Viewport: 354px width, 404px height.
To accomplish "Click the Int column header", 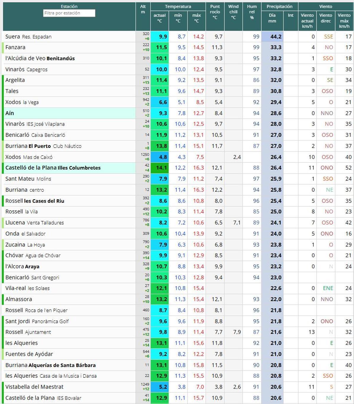I will pyautogui.click(x=291, y=15).
